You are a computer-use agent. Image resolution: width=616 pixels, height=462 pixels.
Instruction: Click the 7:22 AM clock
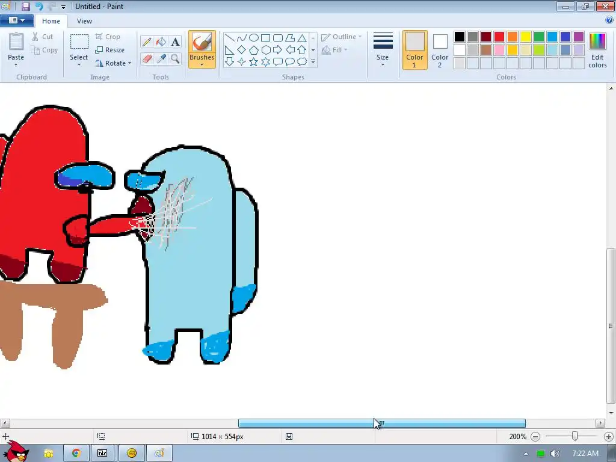(x=585, y=454)
